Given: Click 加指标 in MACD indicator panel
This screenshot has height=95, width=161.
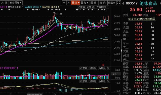Looking at the screenshot, I should (x=93, y=81).
